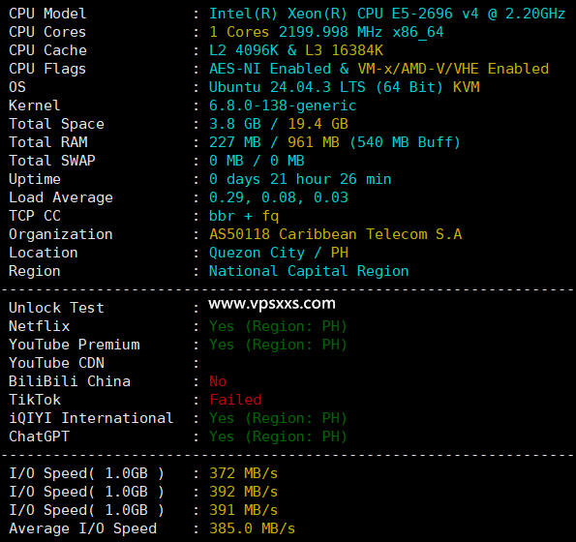Screen dimensions: 576x542
Task: Select the CPU Flags AES-NI Enabled text
Action: click(x=270, y=69)
